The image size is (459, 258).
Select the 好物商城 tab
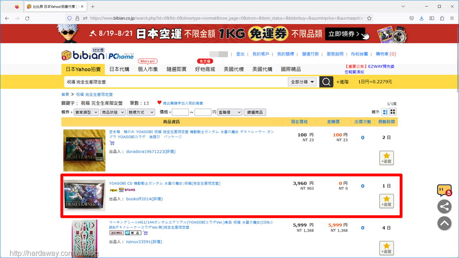click(205, 69)
